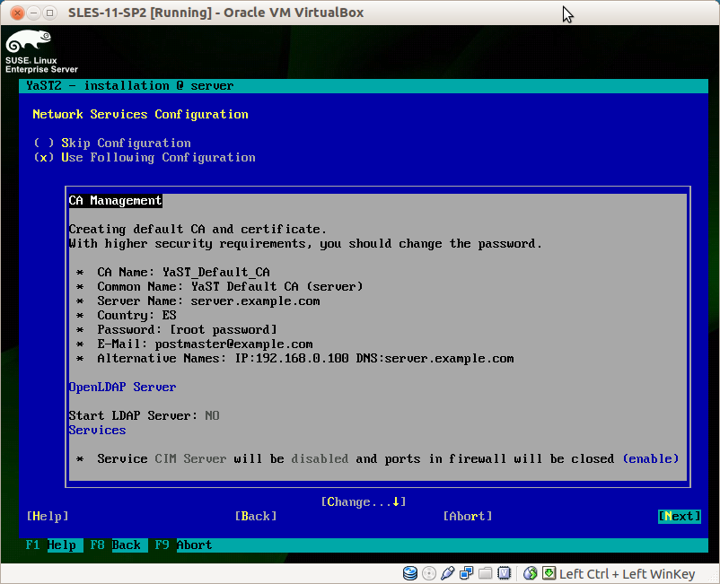This screenshot has height=584, width=720.
Task: Click the "YaST2 - installation @ server" title bar
Action: [x=364, y=86]
